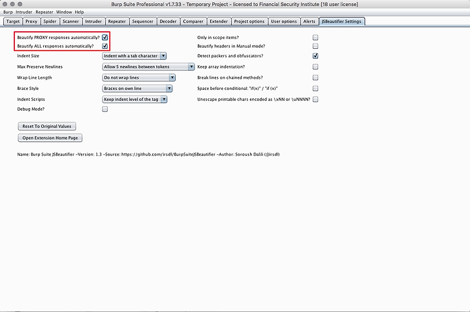Switch to the Scanner tab
470x312 pixels.
click(70, 21)
